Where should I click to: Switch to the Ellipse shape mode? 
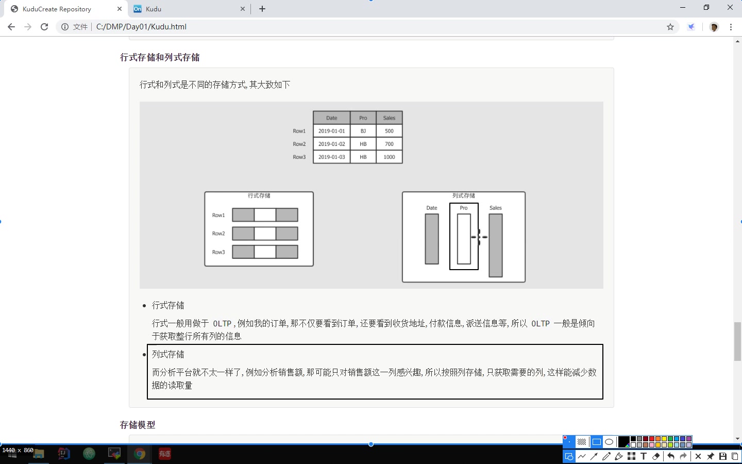pos(610,442)
